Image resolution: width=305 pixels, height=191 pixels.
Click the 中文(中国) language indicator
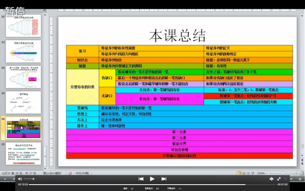click(x=83, y=173)
